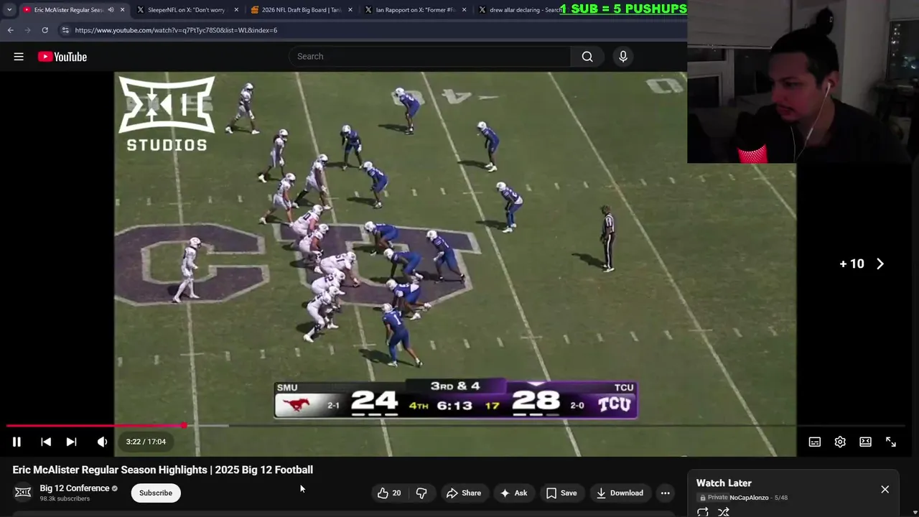The image size is (919, 517).
Task: Like the video thumbs up
Action: pyautogui.click(x=389, y=493)
